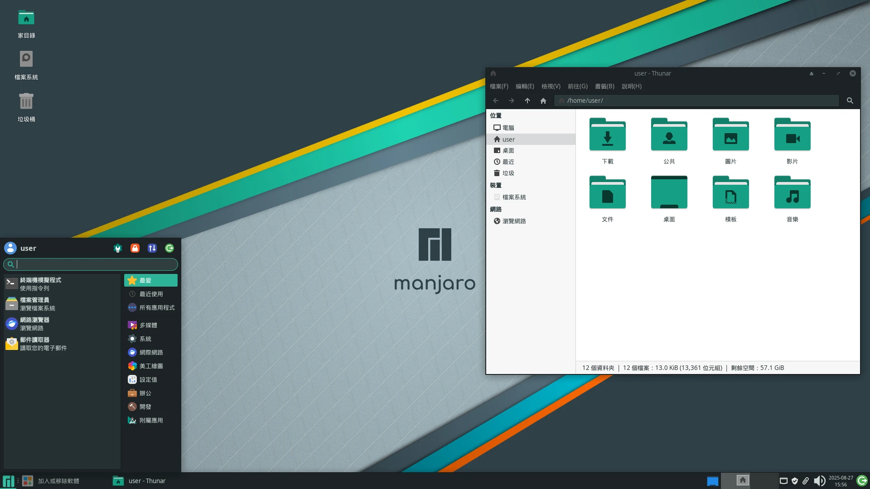Expand the 開發 application category
The image size is (870, 489).
pyautogui.click(x=145, y=407)
